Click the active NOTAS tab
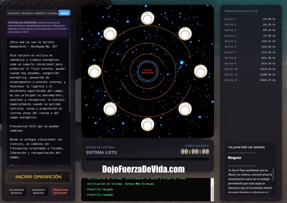This screenshot has width=287, height=203. coord(64,13)
